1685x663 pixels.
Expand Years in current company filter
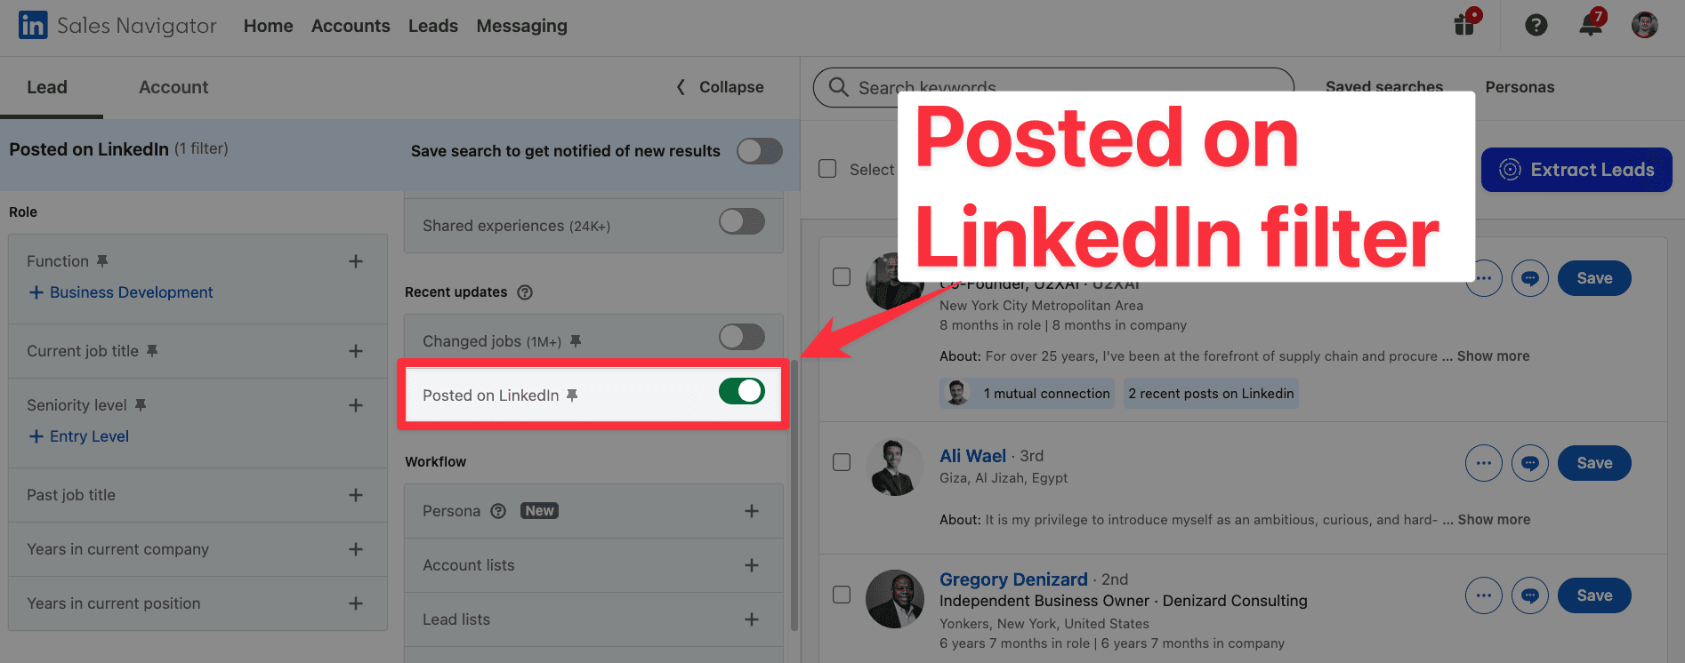(x=356, y=549)
